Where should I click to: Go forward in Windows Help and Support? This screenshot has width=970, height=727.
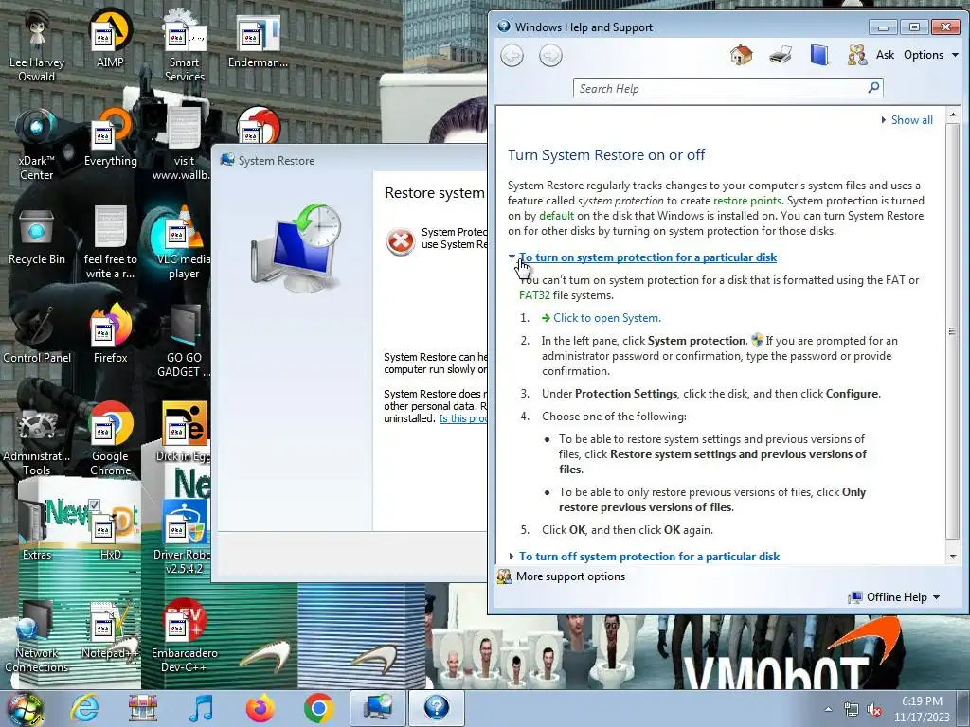coord(550,56)
